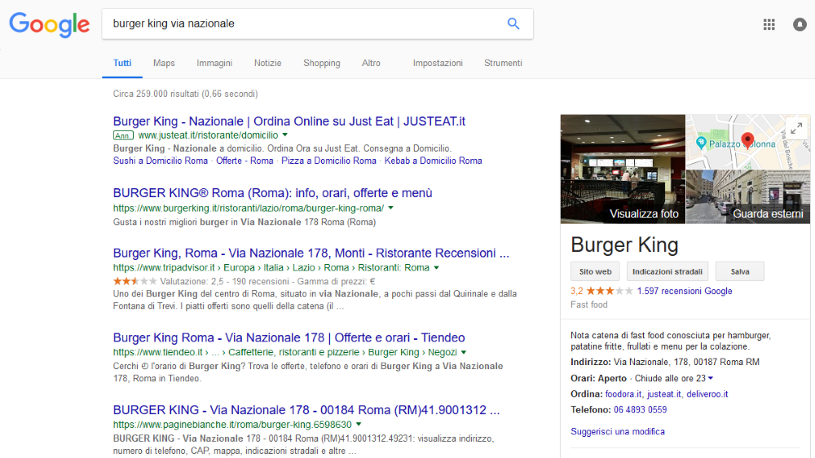Click the Salva button
Viewport: 815px width, 458px height.
(x=740, y=271)
